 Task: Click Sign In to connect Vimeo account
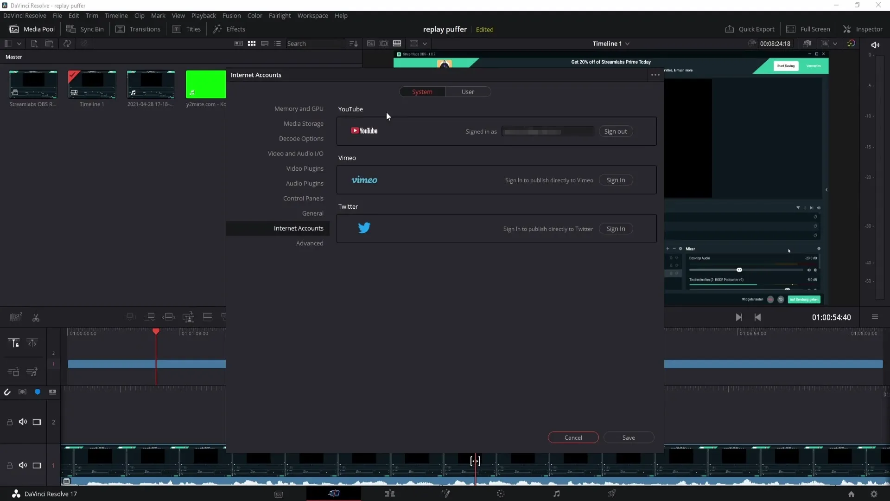[x=616, y=180]
